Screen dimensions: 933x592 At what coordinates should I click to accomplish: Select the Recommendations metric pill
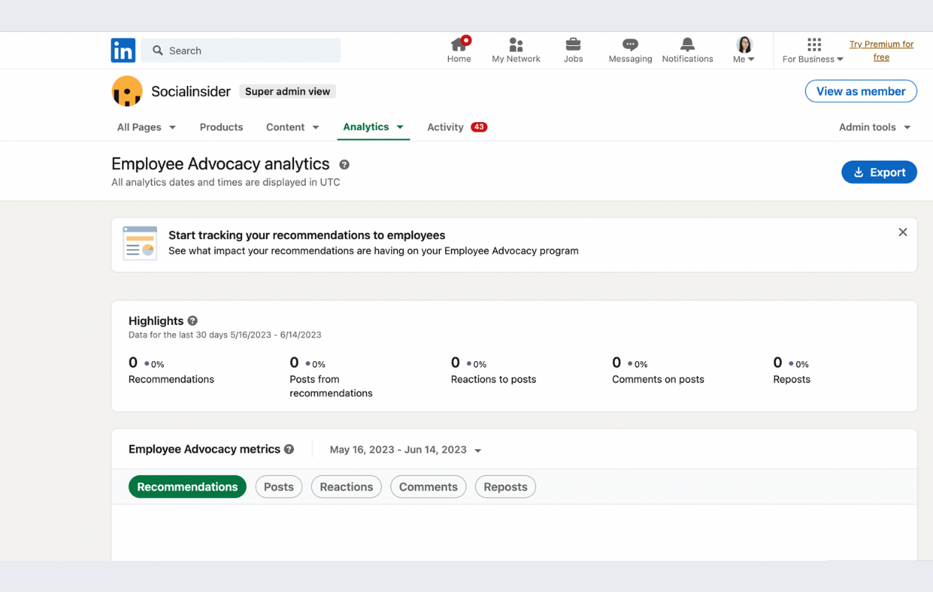187,487
